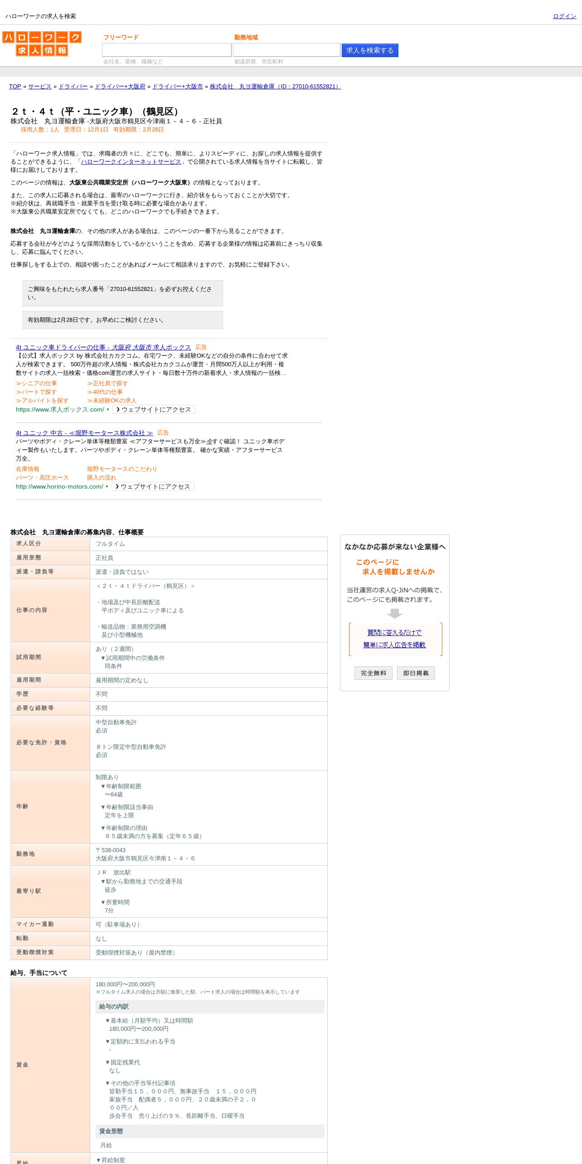The height and width of the screenshot is (1164, 582).
Task: Select 中型自動車免許 text
Action: tap(116, 723)
